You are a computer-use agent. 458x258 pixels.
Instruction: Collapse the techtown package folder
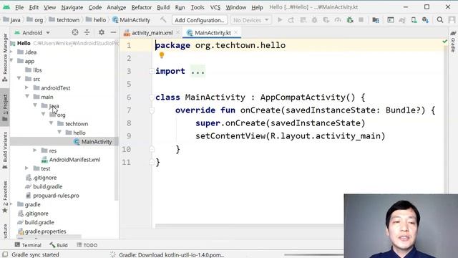tap(52, 123)
